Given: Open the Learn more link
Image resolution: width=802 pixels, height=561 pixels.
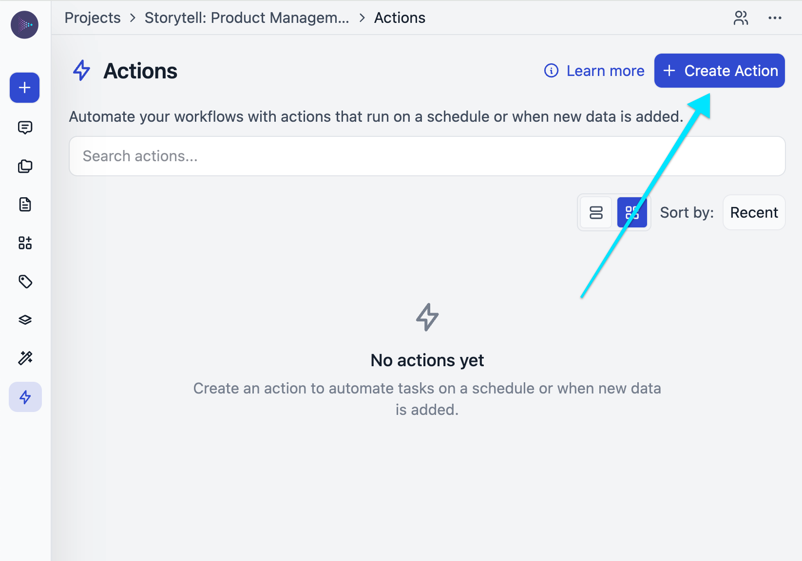Looking at the screenshot, I should click(x=594, y=71).
